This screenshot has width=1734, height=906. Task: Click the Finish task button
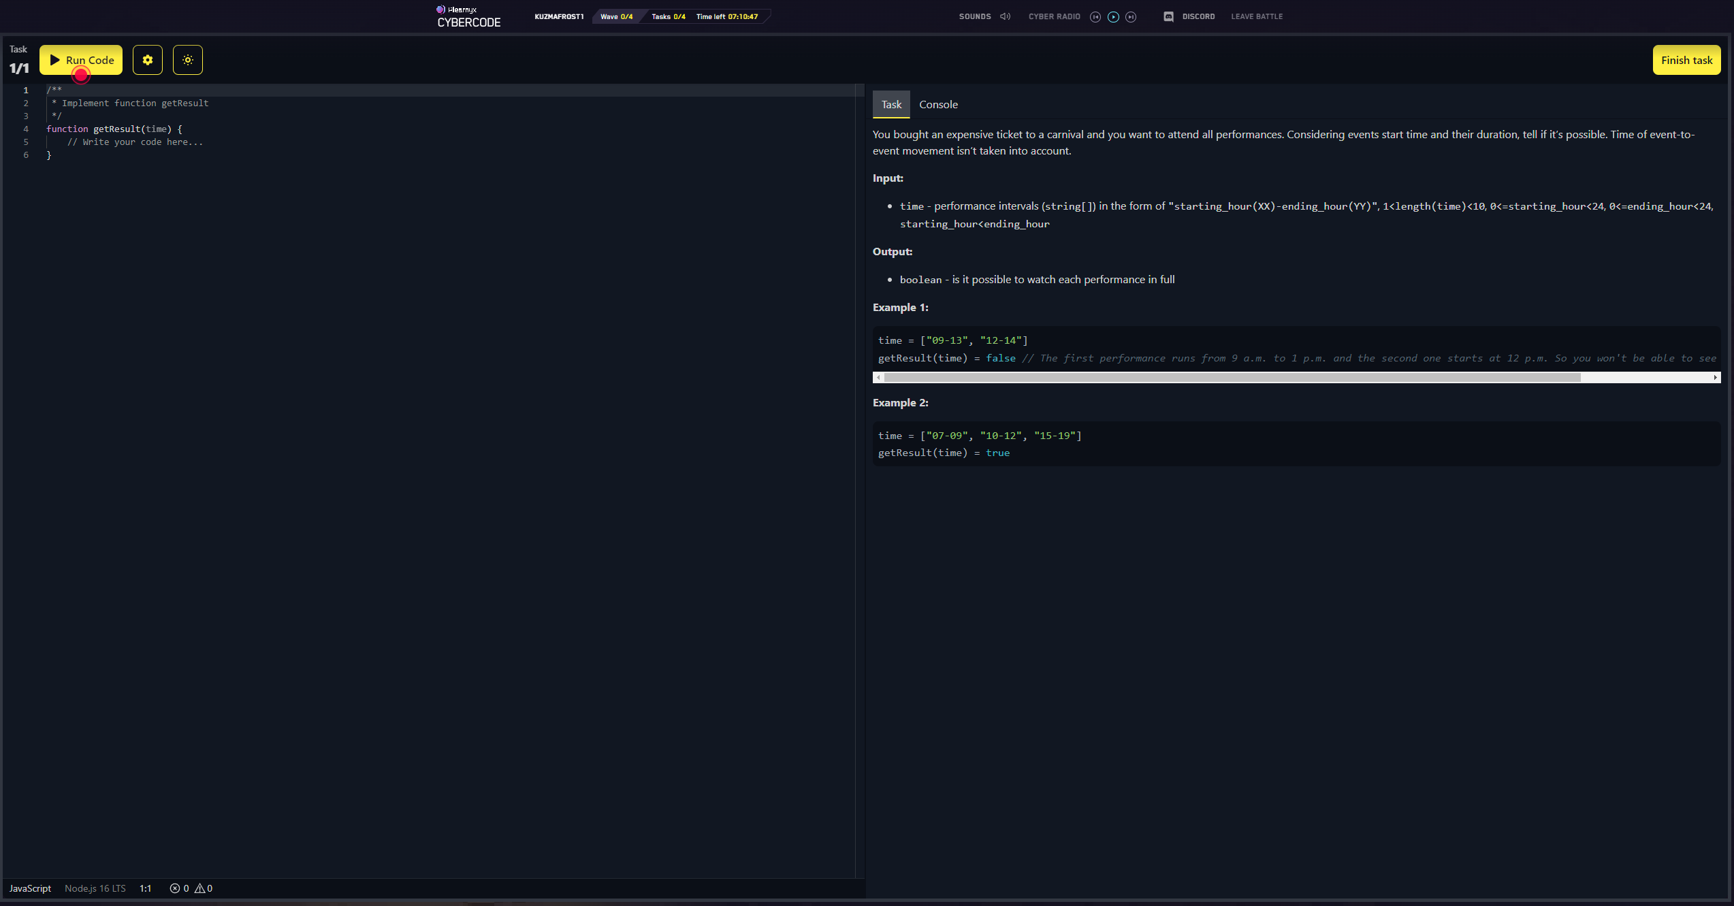coord(1686,60)
